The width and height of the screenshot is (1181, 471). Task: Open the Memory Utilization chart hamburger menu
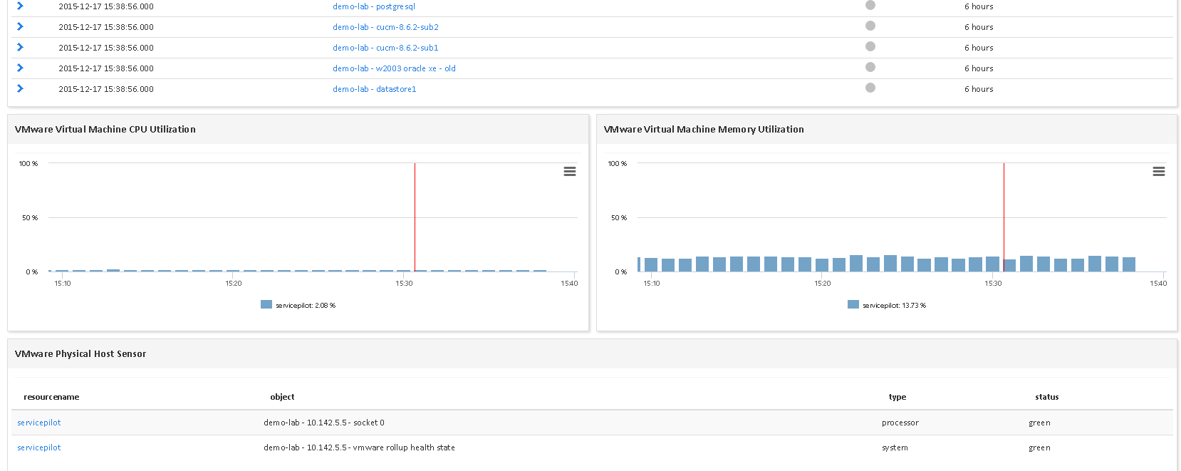(1159, 172)
